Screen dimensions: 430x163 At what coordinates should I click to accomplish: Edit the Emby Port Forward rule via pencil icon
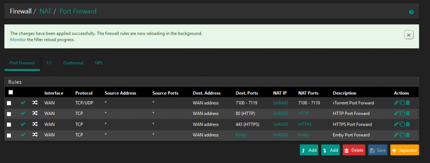click(x=396, y=135)
